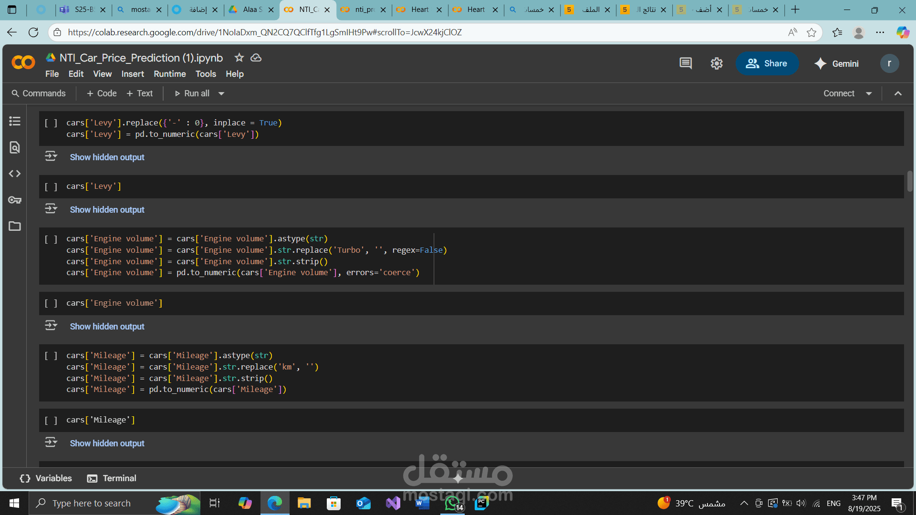This screenshot has height=515, width=916.
Task: Open the Find and replace sidebar icon
Action: pyautogui.click(x=15, y=147)
